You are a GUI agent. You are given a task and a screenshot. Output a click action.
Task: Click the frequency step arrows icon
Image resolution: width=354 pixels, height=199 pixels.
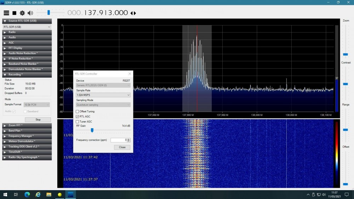pyautogui.click(x=133, y=13)
